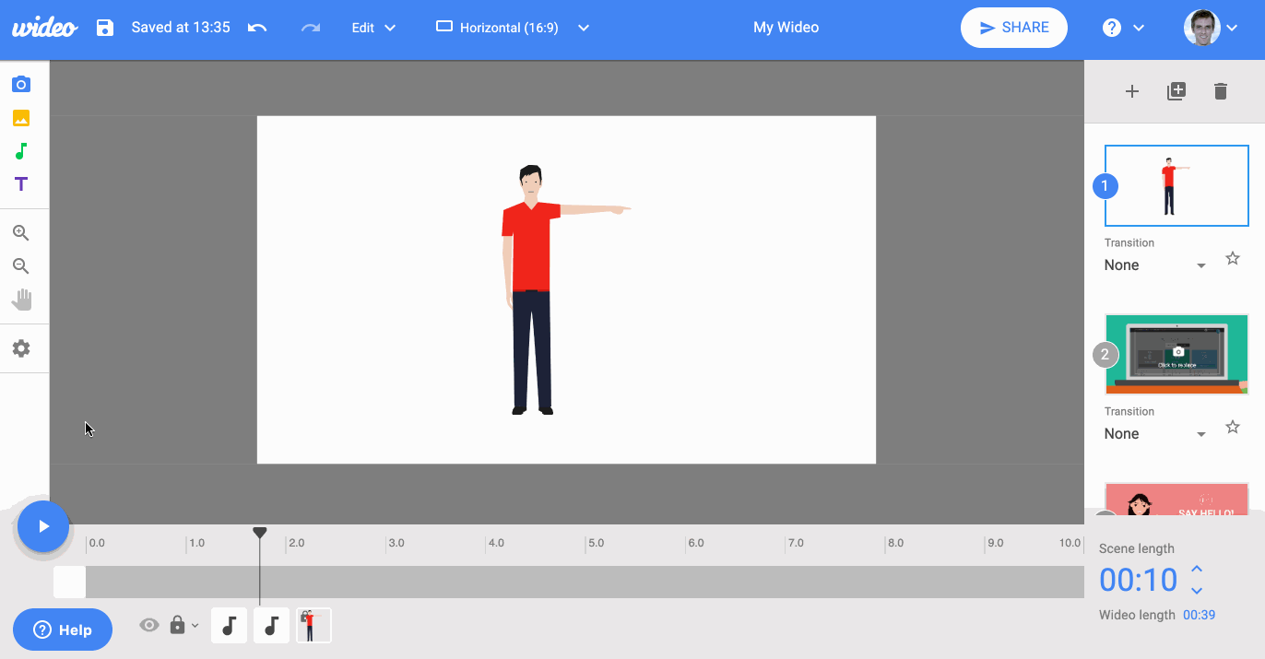The height and width of the screenshot is (659, 1265).
Task: Open the images tool in sidebar
Action: pos(21,118)
